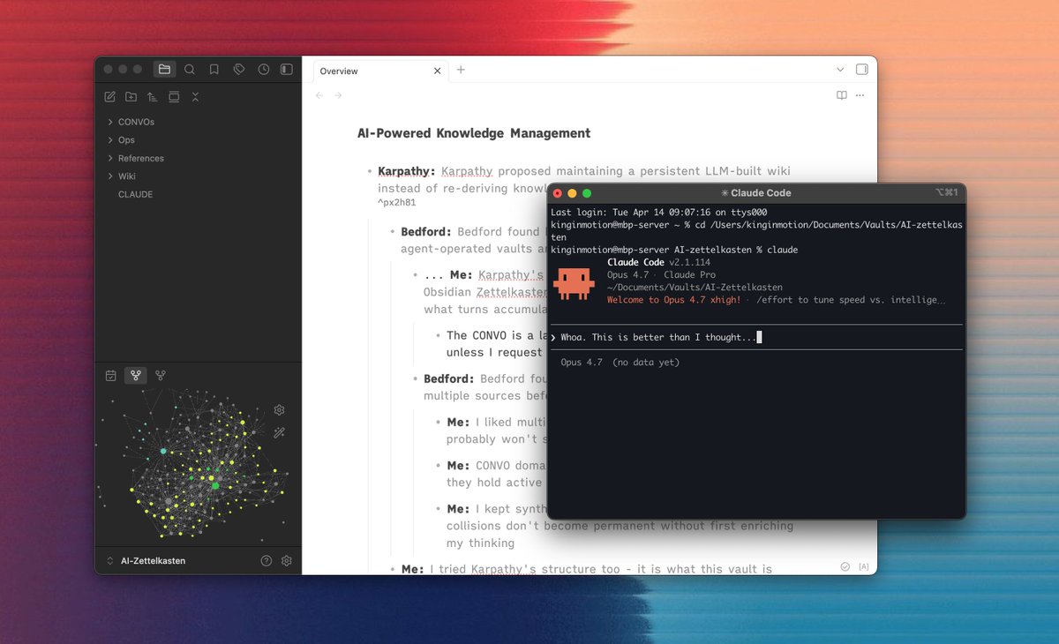Click the ~/Documents/Vaults/AI-Zettelkasten path in terminal
Image resolution: width=1059 pixels, height=644 pixels.
click(695, 287)
